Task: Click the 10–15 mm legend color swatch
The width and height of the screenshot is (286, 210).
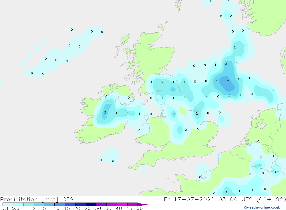Action: [x=60, y=204]
